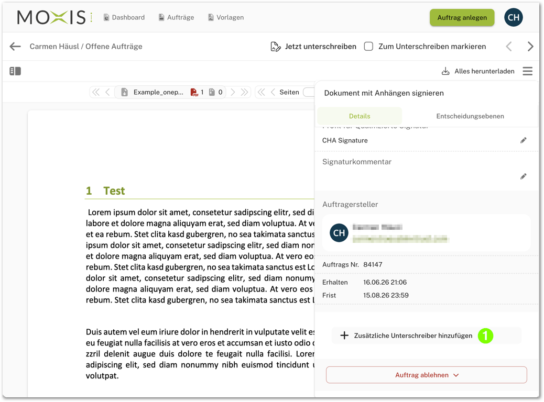Click the MOXIS logo
This screenshot has height=402, width=544.
55,17
